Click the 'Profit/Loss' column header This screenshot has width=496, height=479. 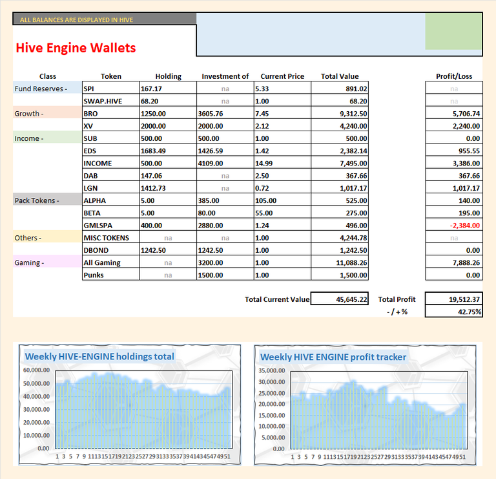[454, 76]
